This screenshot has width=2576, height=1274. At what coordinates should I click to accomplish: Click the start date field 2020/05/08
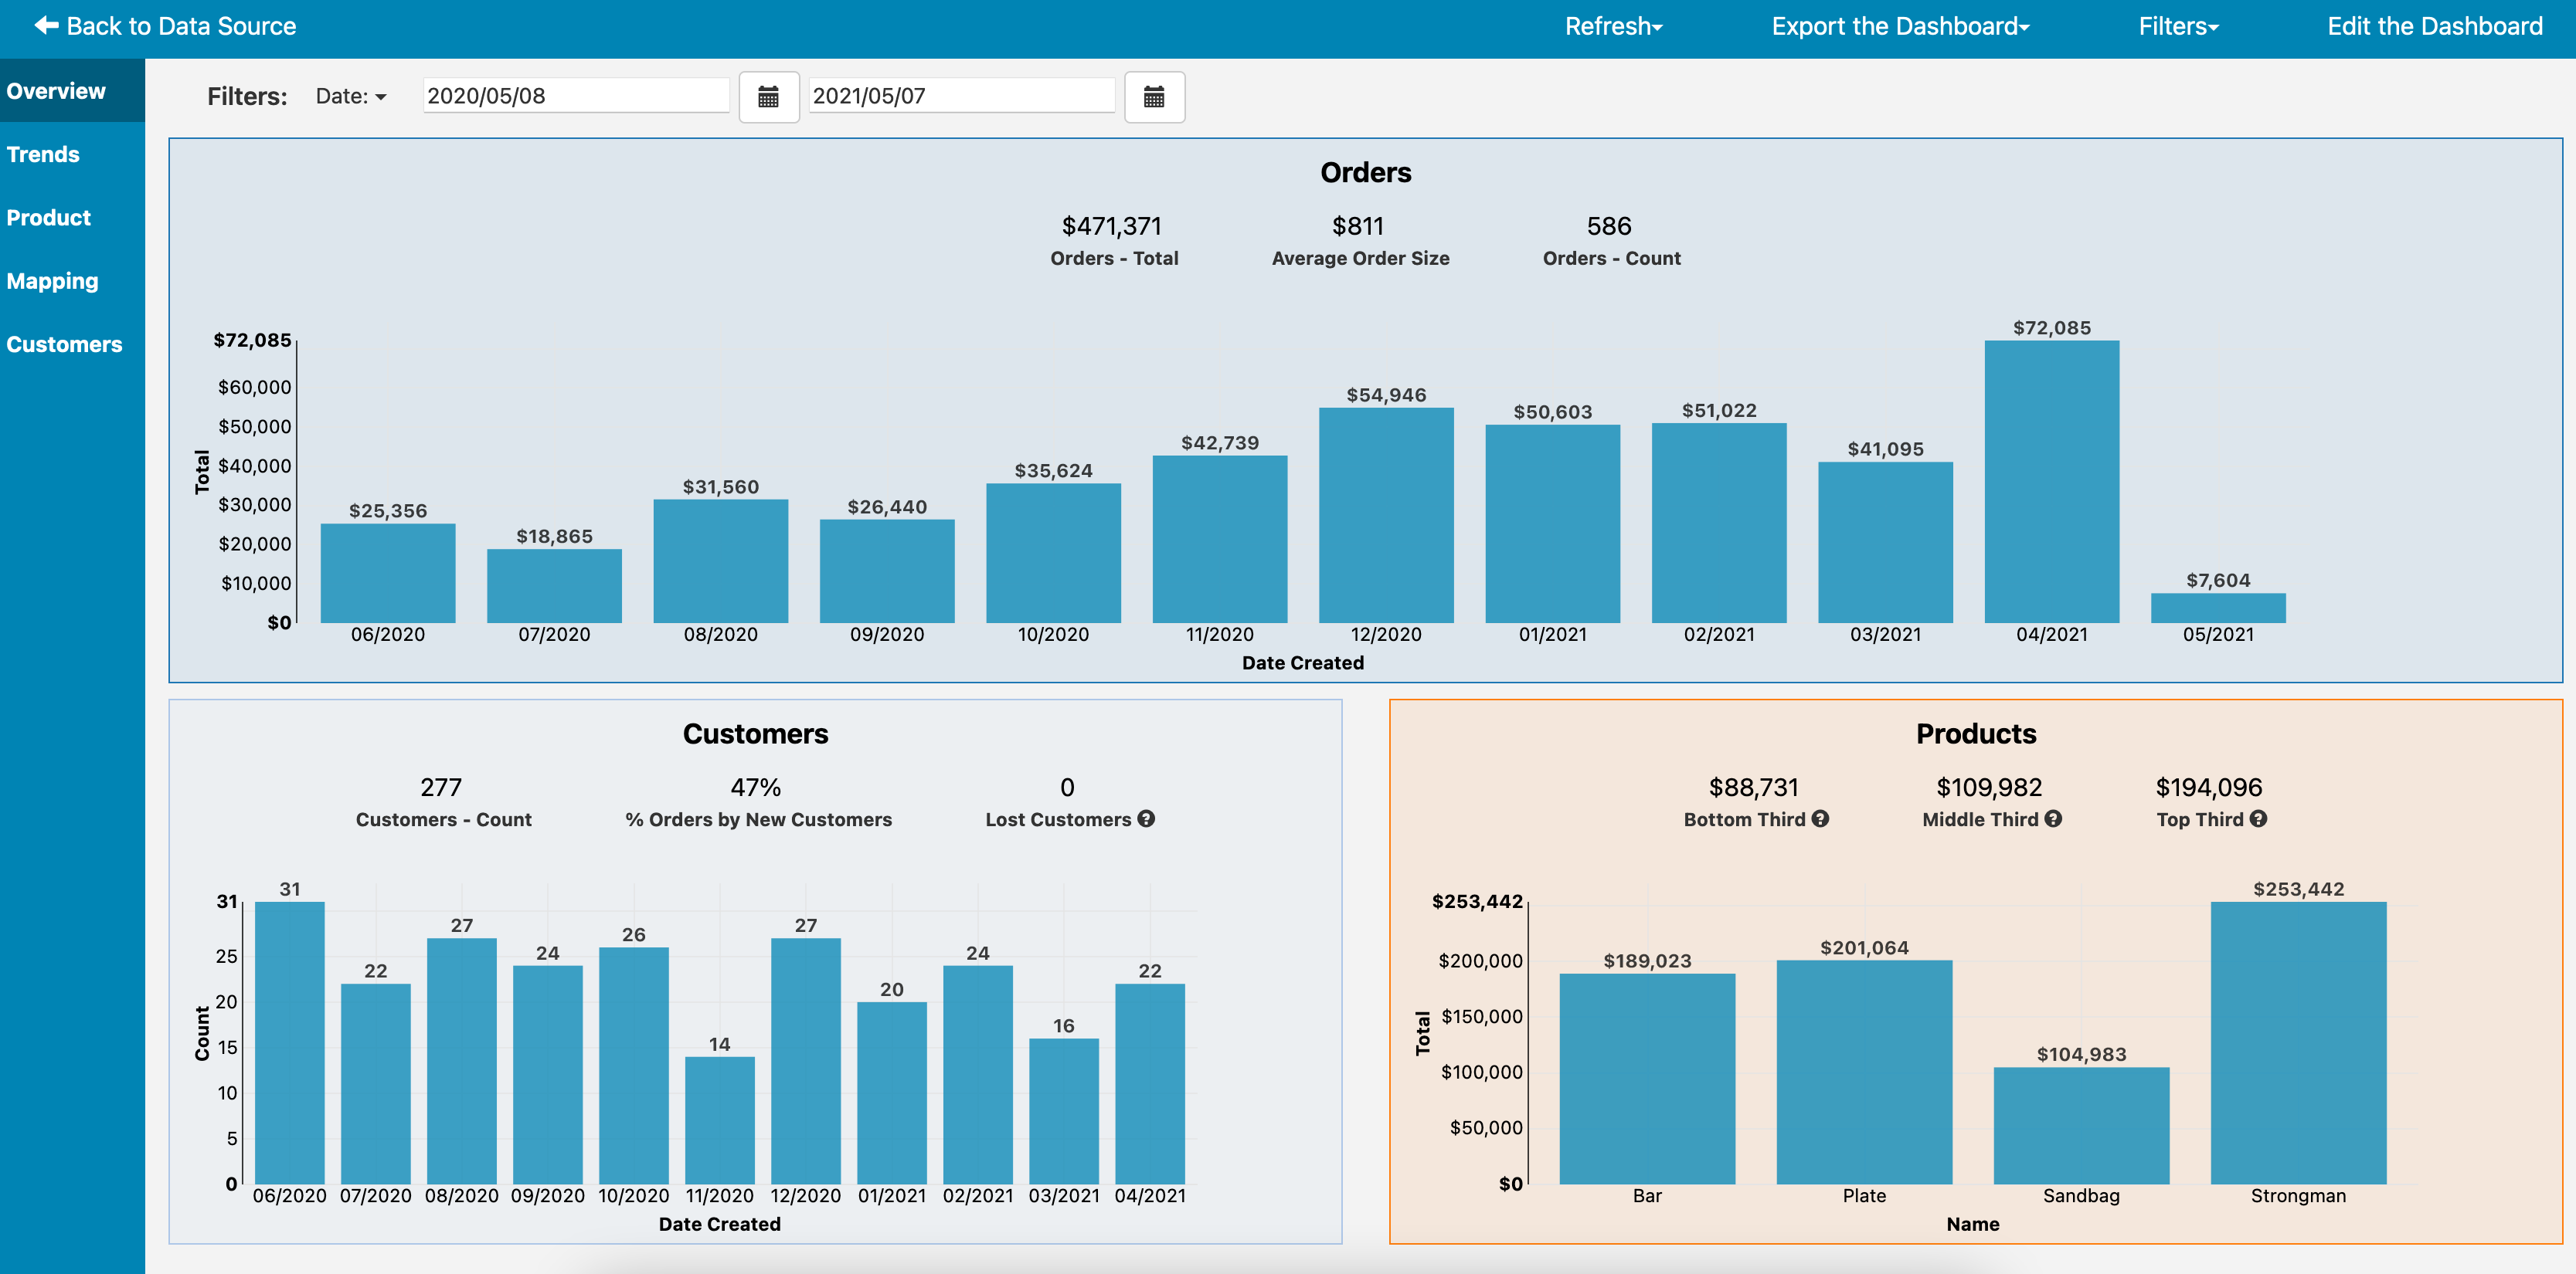[575, 96]
